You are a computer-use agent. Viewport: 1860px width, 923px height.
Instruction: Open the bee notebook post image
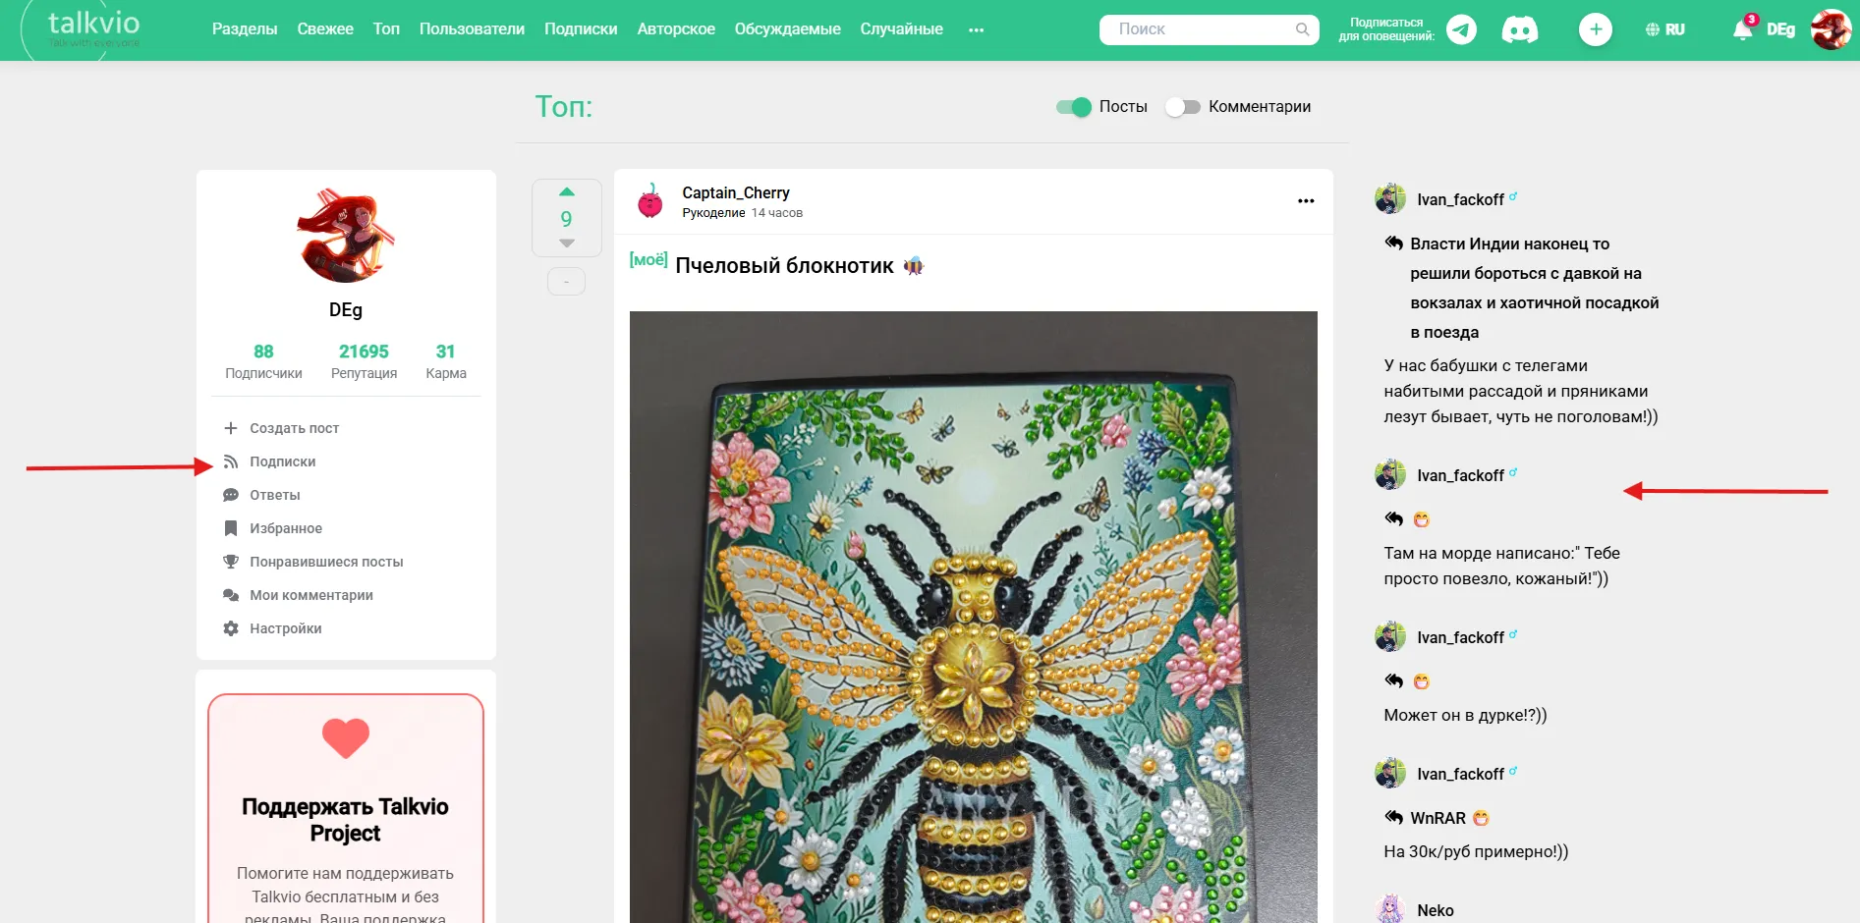974,617
